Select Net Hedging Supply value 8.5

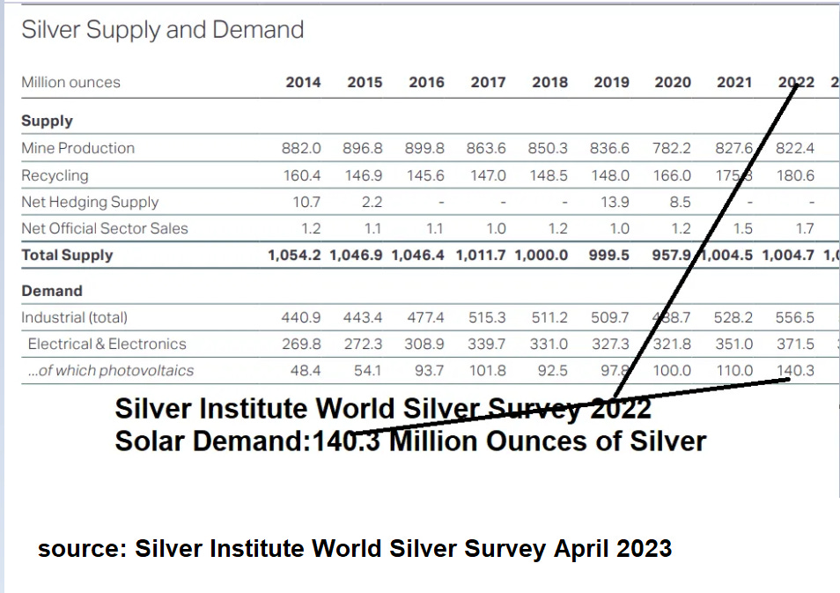(x=681, y=202)
